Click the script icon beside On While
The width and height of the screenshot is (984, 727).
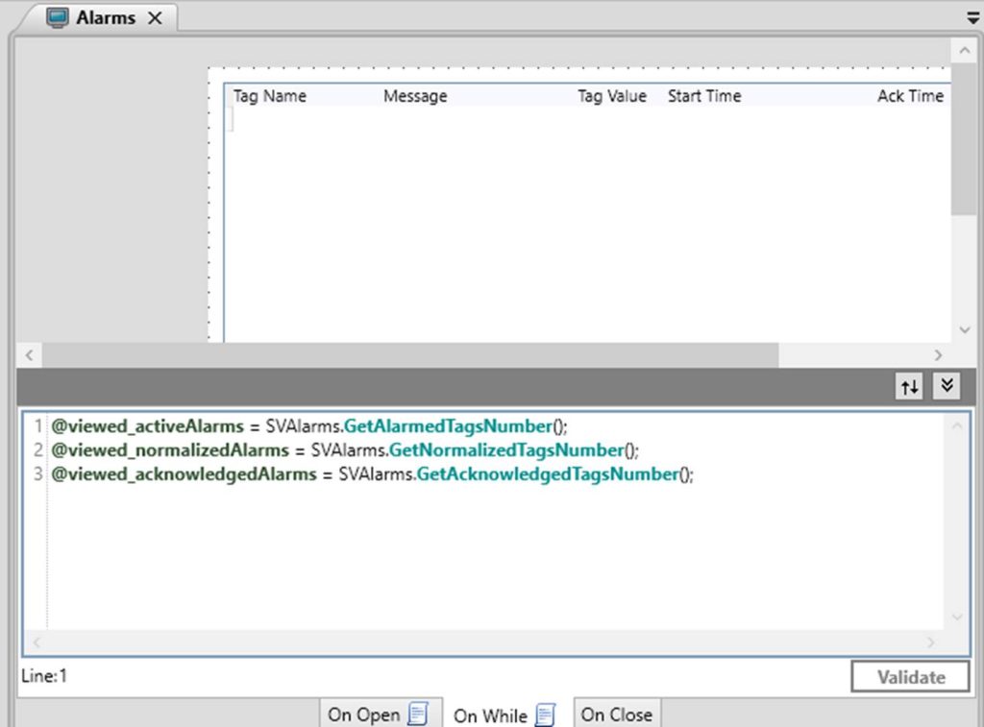coord(545,715)
